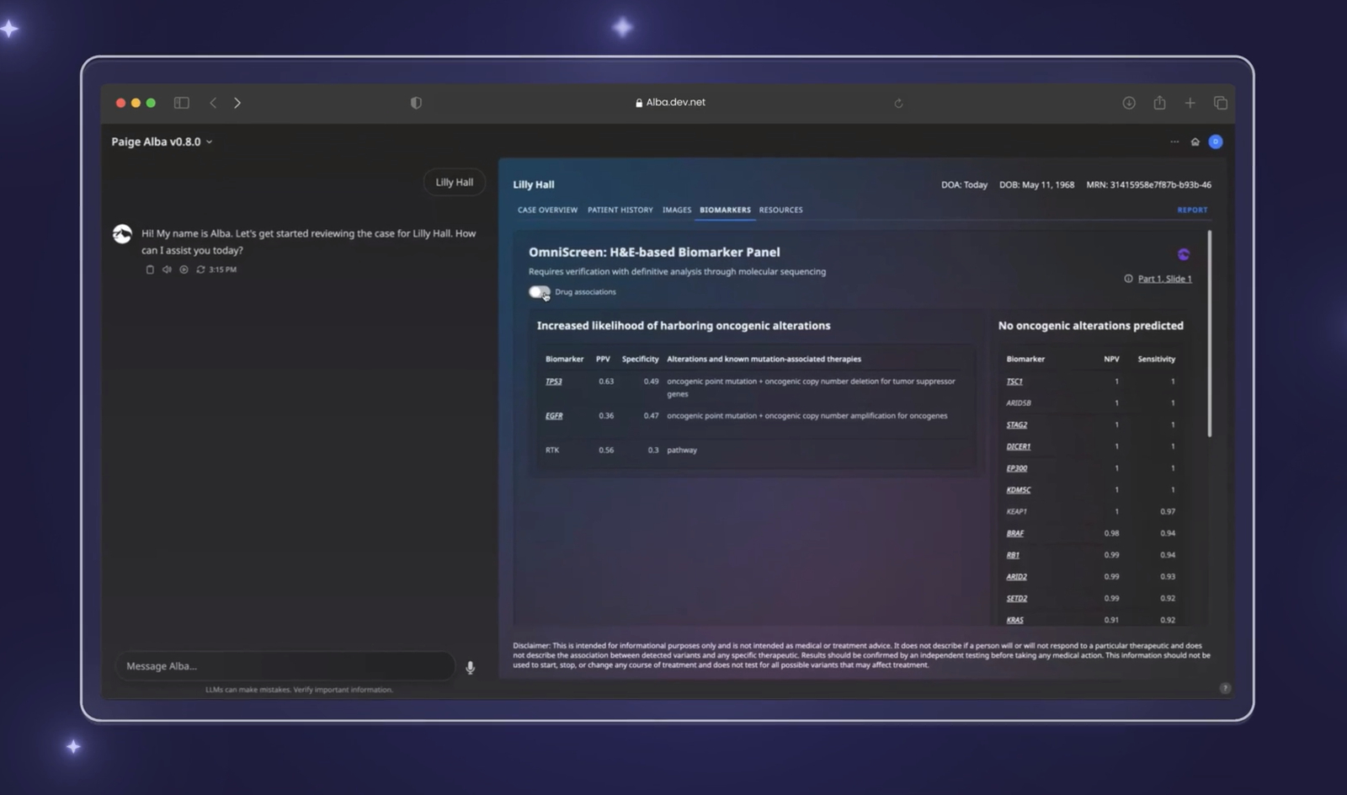
Task: Open the blue user profile avatar
Action: click(1216, 141)
